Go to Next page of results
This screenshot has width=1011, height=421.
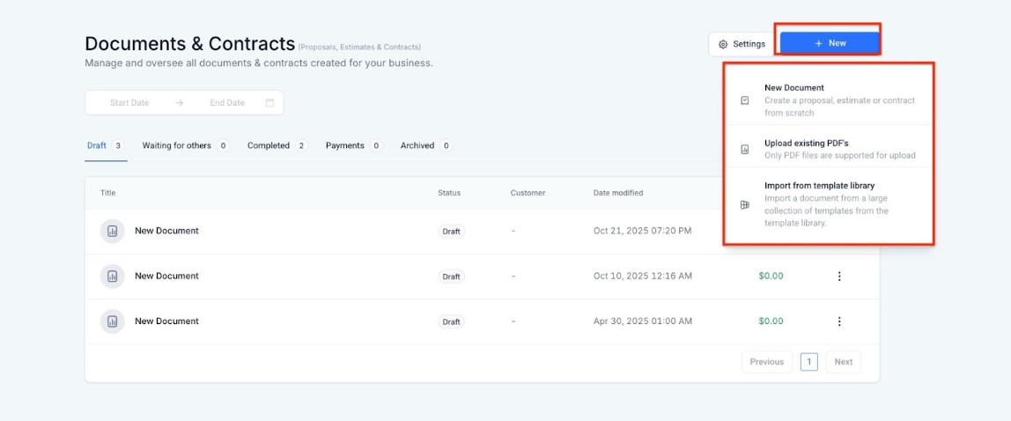point(843,362)
